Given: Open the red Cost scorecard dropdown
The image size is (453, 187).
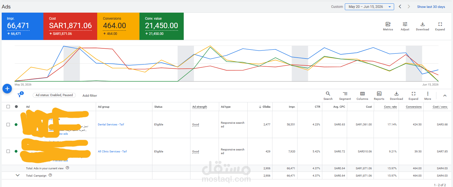Looking at the screenshot, I should coord(70,26).
